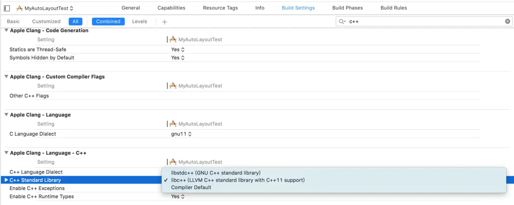This screenshot has width=514, height=205.
Task: Open Statics are Thread-Safe Yes popup
Action: [178, 50]
